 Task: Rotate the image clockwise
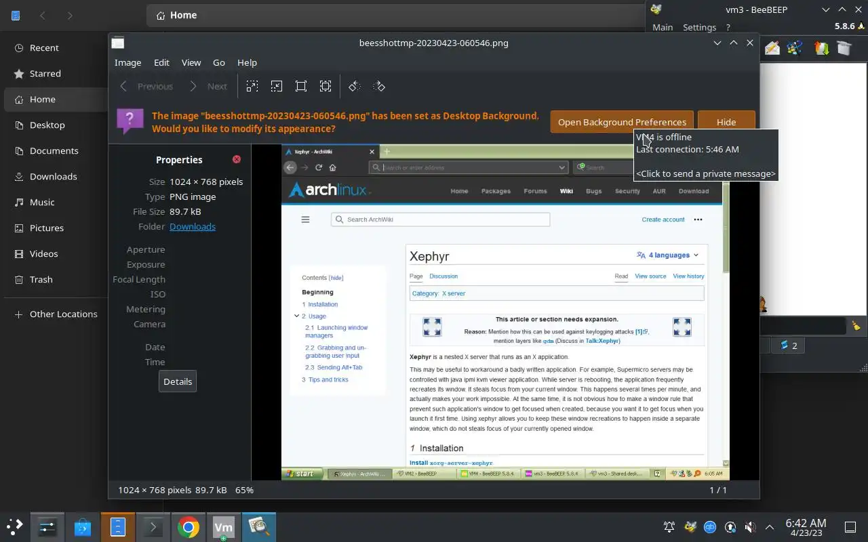tap(378, 86)
